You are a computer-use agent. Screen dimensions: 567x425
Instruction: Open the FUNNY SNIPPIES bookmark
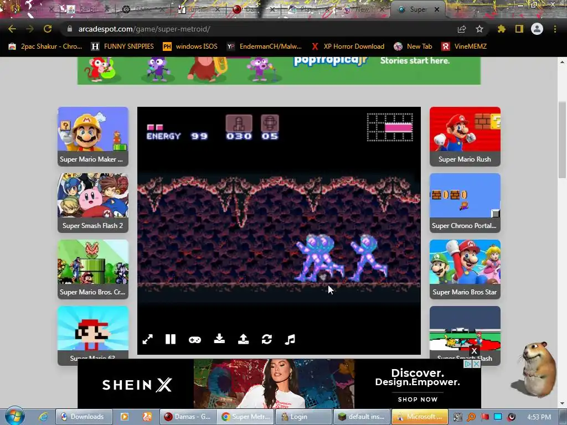pos(122,46)
